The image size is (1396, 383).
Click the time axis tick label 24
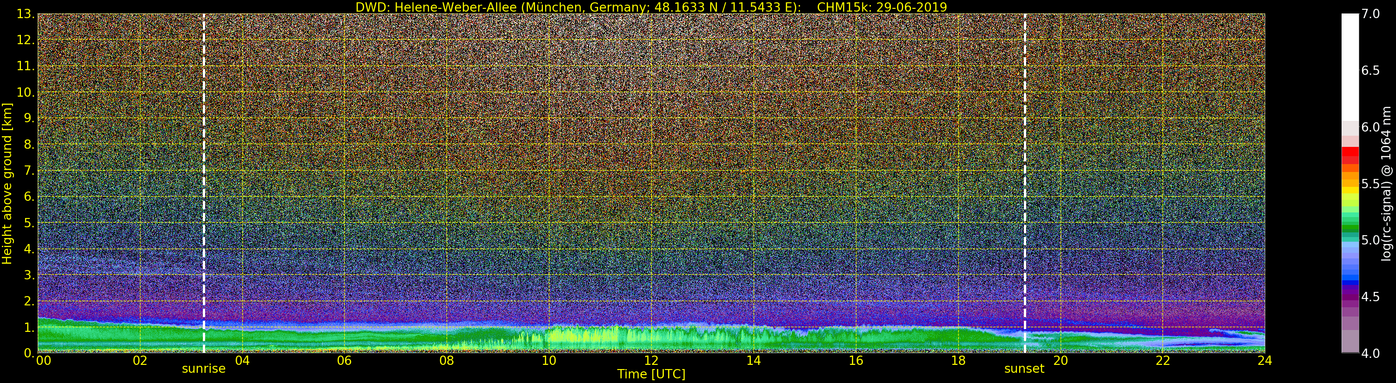pos(1264,360)
